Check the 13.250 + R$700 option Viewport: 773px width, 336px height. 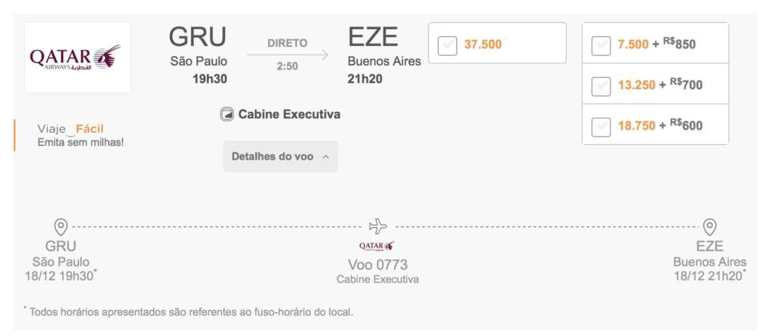coord(601,86)
